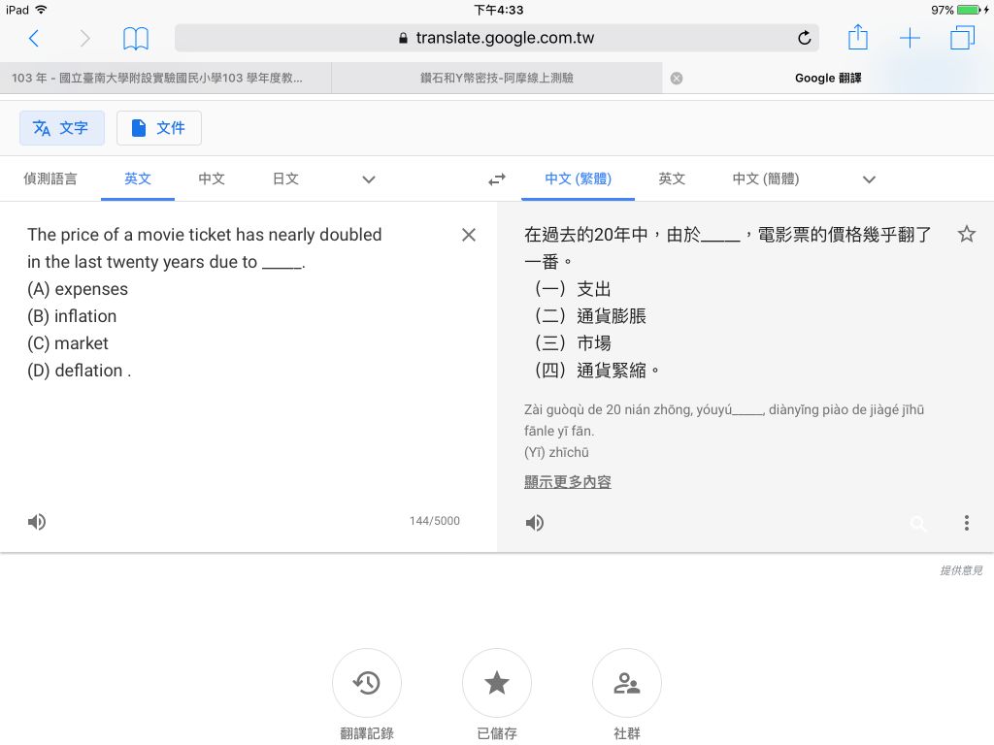994x745 pixels.
Task: Switch target language to 英文
Action: (x=671, y=179)
